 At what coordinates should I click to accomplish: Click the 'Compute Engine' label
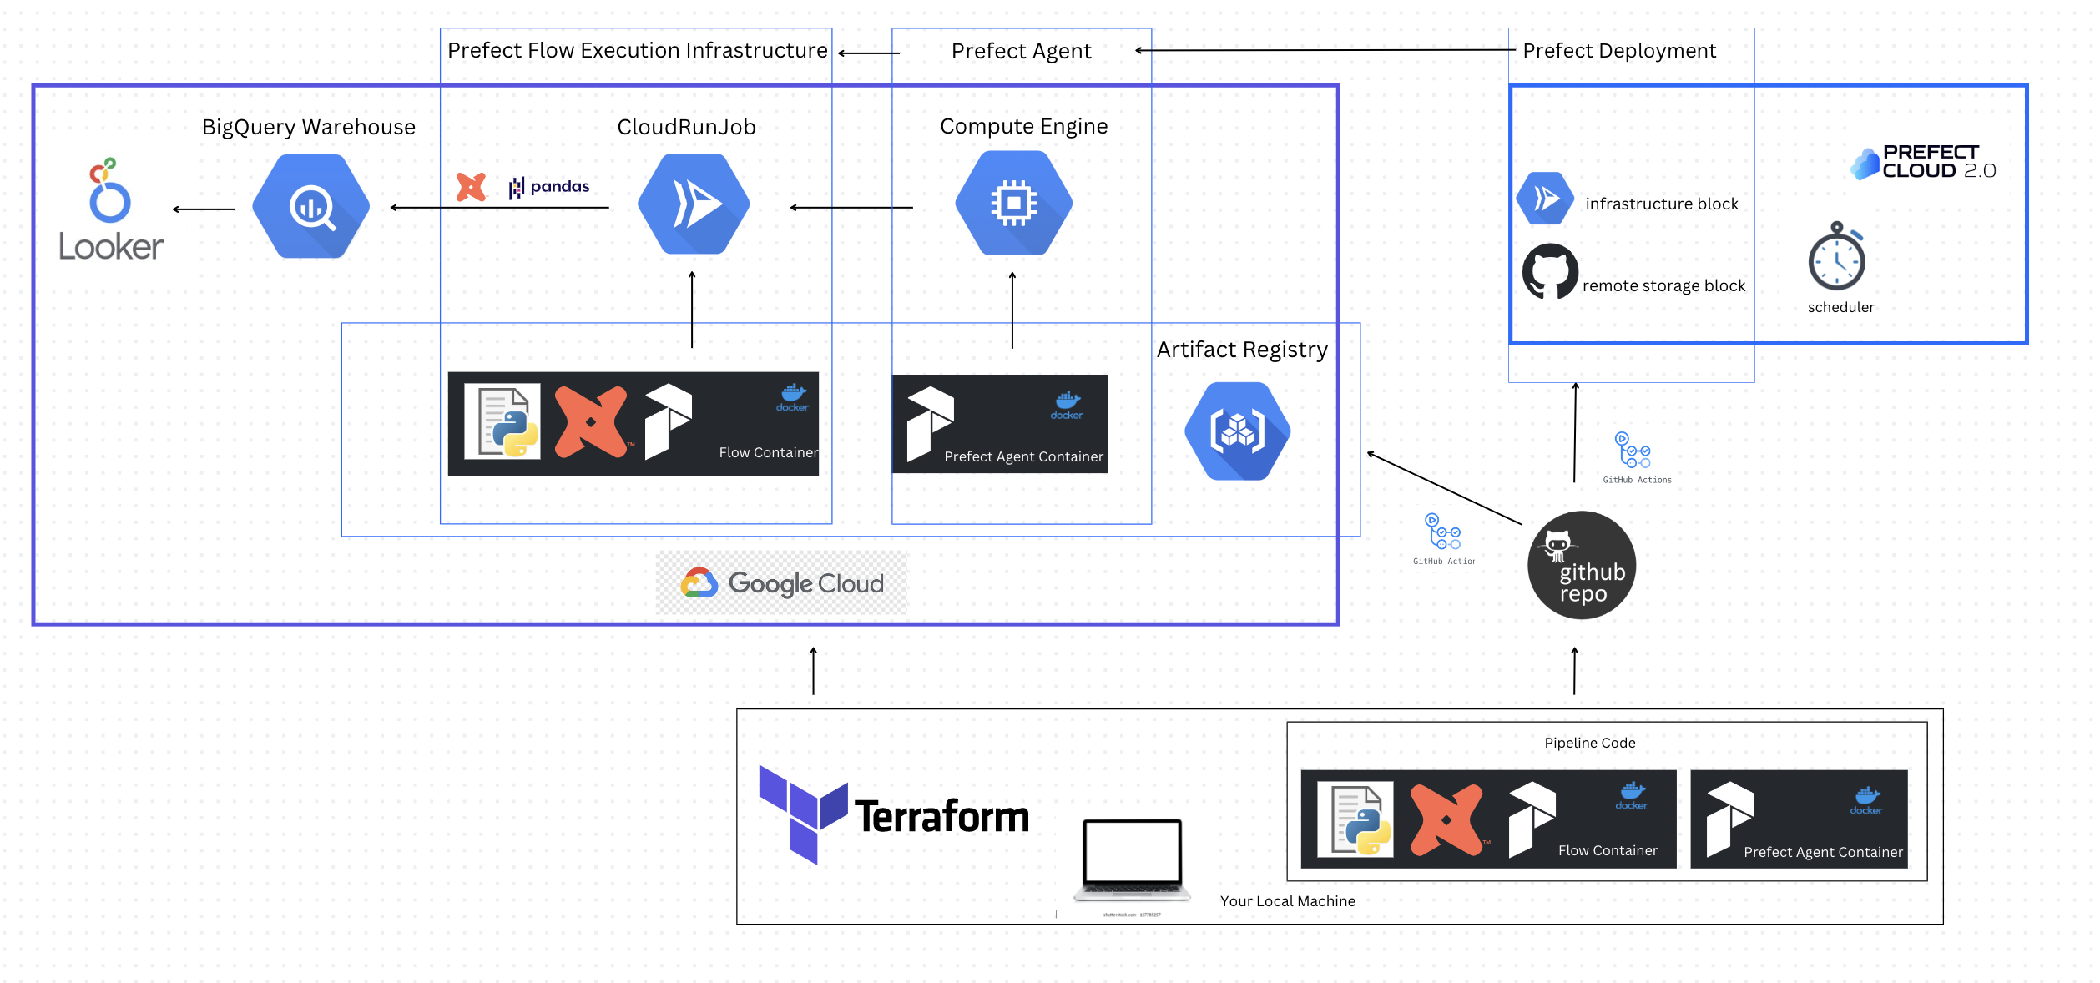tap(1023, 127)
